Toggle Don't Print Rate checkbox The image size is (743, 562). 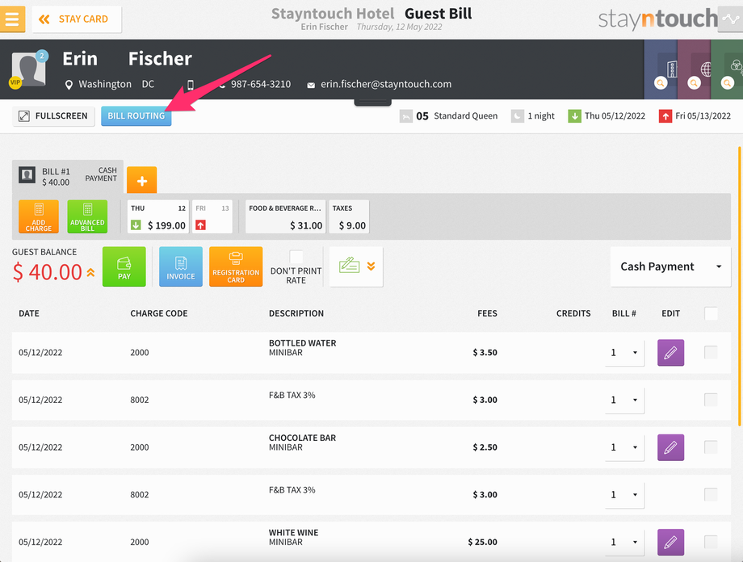tap(296, 257)
